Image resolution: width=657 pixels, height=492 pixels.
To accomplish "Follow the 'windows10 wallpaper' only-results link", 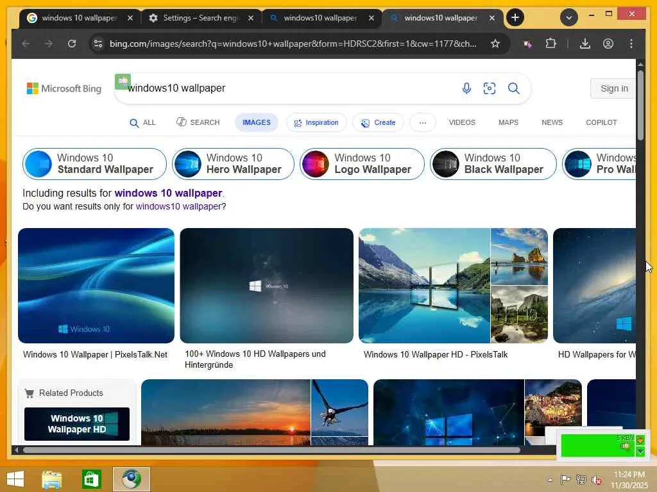I will pos(178,207).
